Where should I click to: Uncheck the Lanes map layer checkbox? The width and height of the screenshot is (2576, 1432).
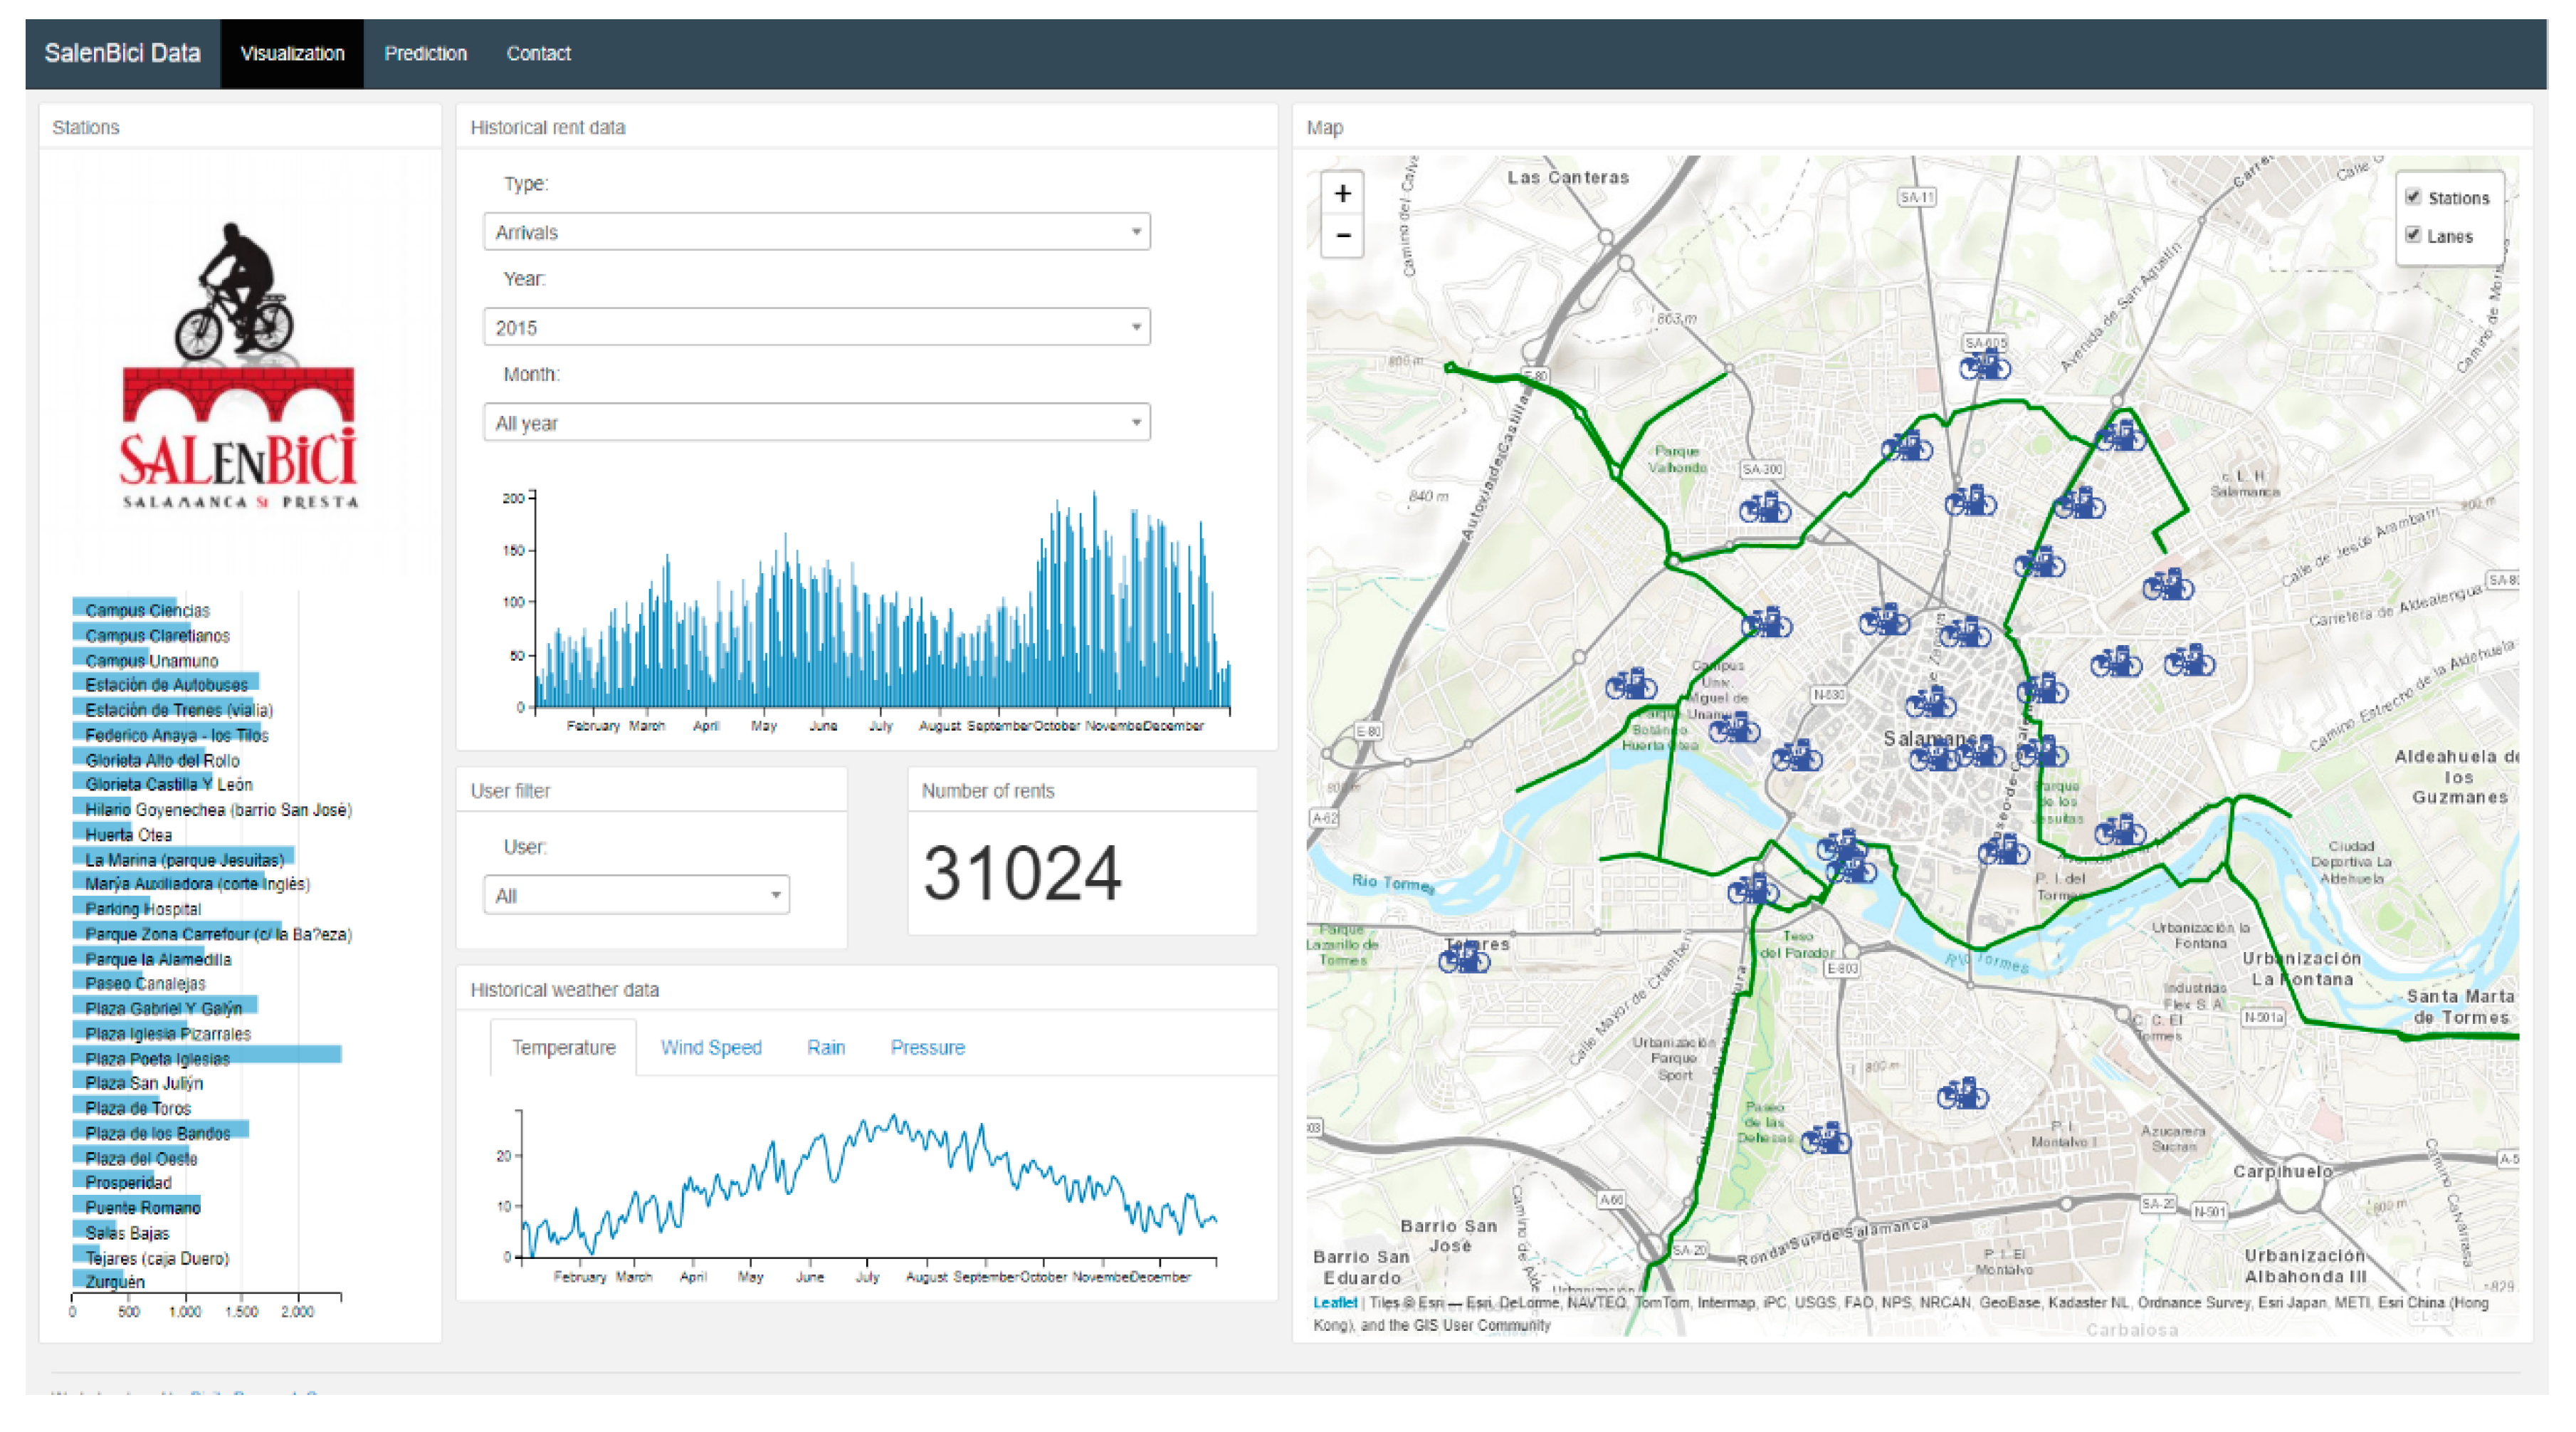2413,235
